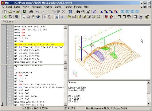Click line N6 X38.485 in lower pane
The image size is (152, 111).
point(22,90)
